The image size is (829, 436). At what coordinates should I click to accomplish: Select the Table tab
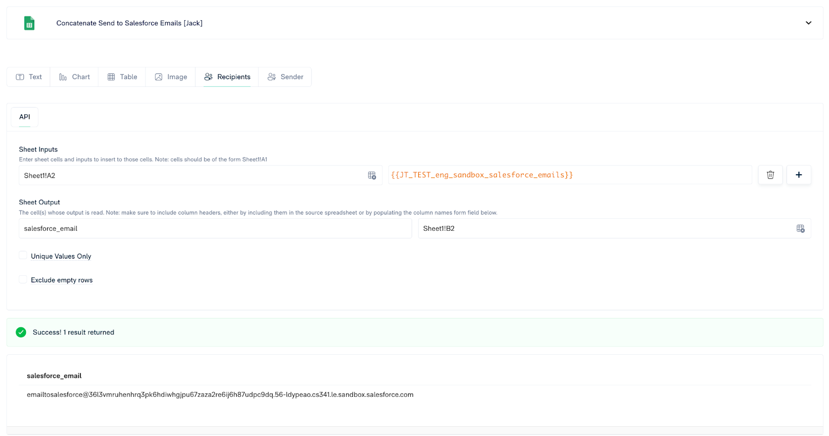point(122,77)
